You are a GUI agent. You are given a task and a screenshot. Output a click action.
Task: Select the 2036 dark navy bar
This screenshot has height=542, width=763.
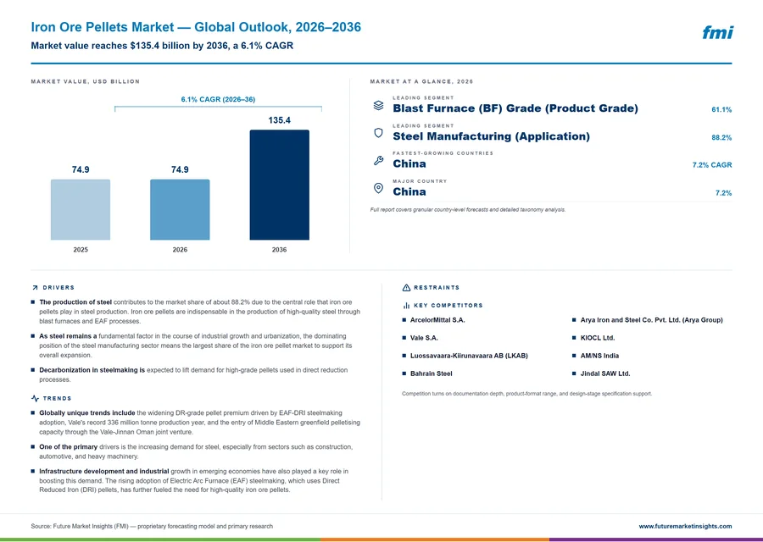pos(279,185)
